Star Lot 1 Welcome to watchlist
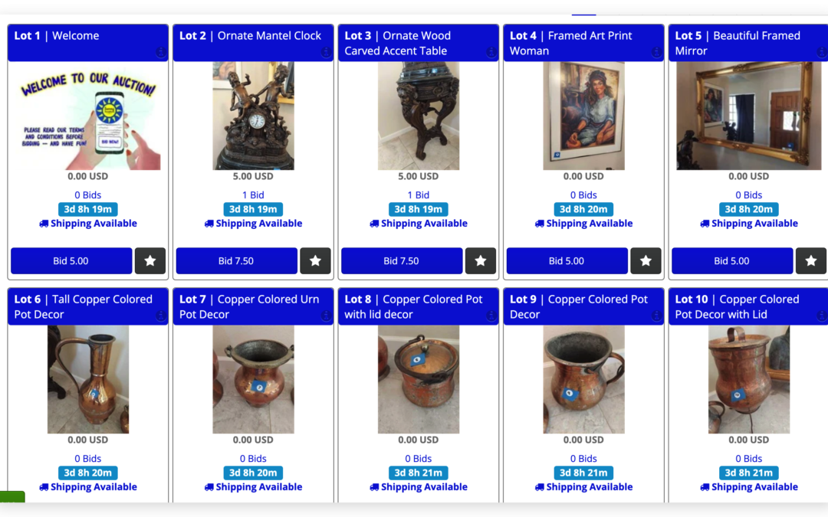Viewport: 828px width, 517px height. pyautogui.click(x=150, y=260)
